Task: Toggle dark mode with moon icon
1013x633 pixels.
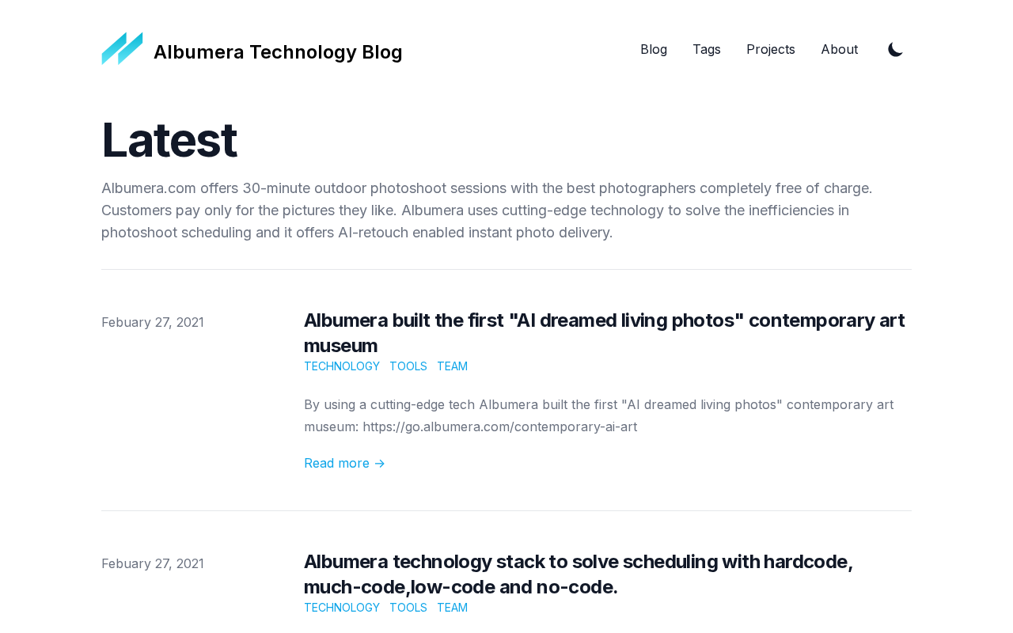Action: point(895,50)
